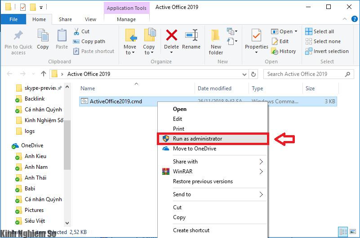This screenshot has width=360, height=238.
Task: Sort by Date modified column
Action: 222,88
